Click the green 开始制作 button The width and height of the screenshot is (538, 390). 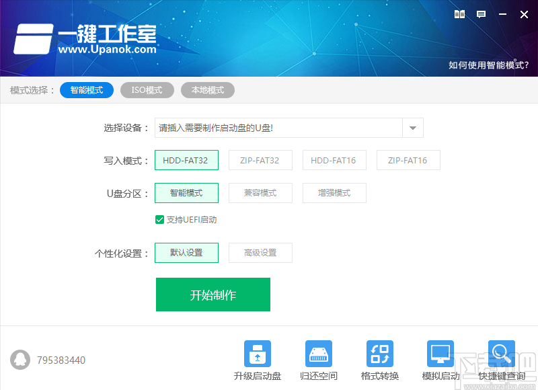(x=213, y=295)
